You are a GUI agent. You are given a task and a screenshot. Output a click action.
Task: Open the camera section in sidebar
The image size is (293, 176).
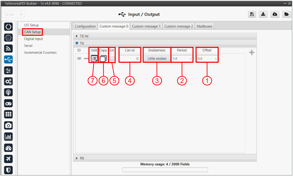pyautogui.click(x=9, y=125)
